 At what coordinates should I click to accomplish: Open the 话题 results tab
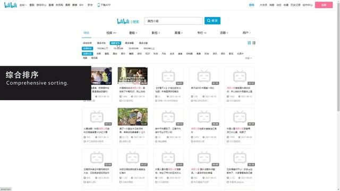point(224,33)
